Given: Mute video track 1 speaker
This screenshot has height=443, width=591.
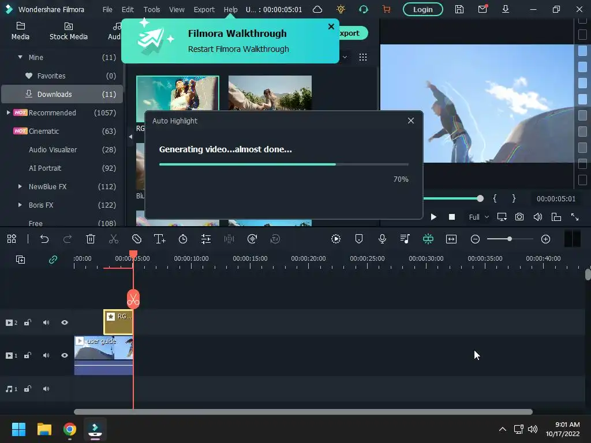Looking at the screenshot, I should click(46, 355).
